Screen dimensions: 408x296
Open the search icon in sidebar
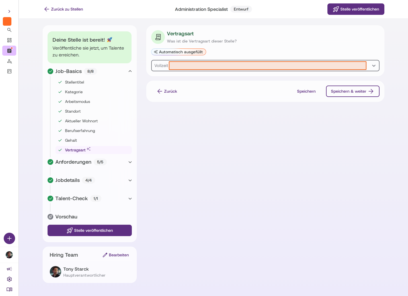(x=9, y=30)
